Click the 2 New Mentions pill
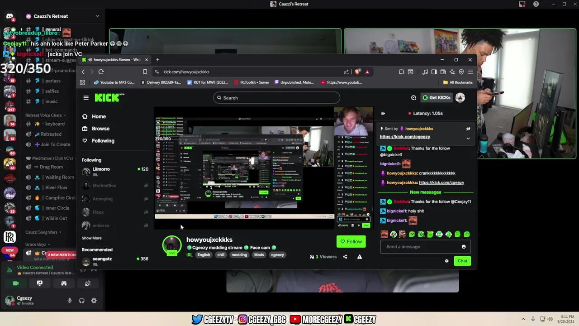 click(x=62, y=255)
